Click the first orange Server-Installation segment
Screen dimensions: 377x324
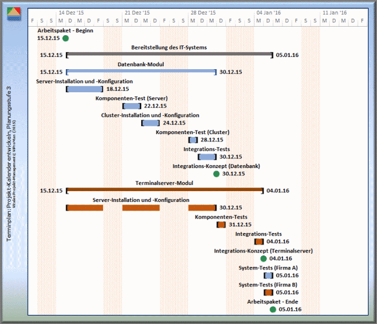pos(85,208)
